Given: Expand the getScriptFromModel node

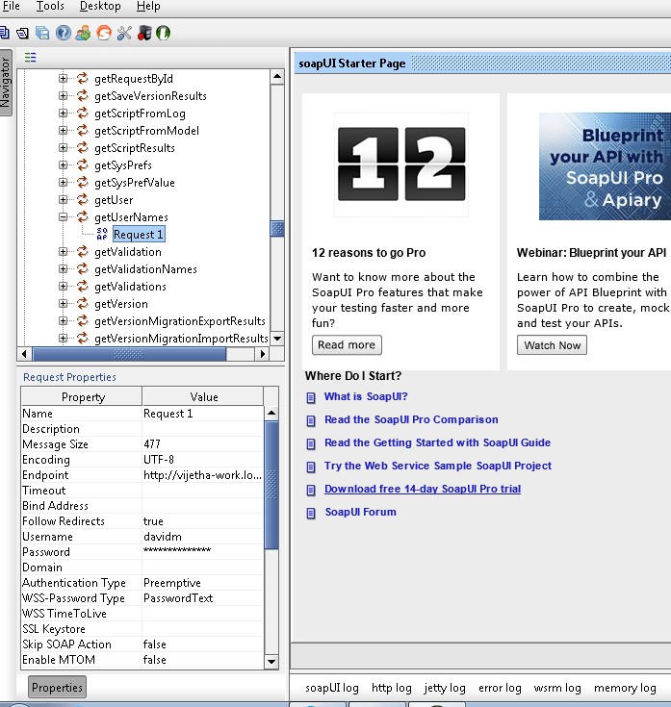Looking at the screenshot, I should click(x=64, y=130).
